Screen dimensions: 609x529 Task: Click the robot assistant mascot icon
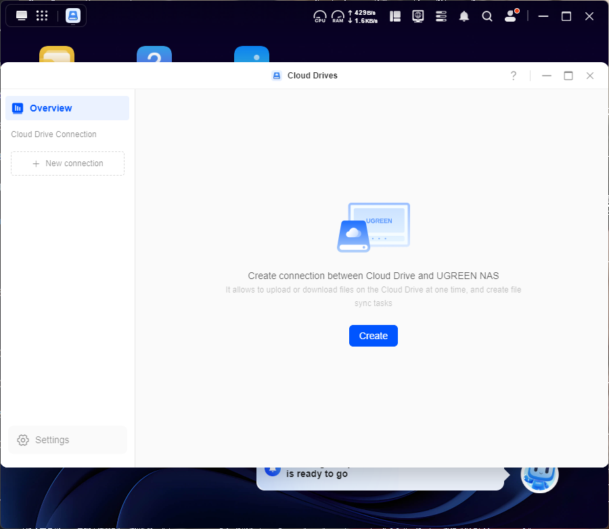(x=539, y=475)
